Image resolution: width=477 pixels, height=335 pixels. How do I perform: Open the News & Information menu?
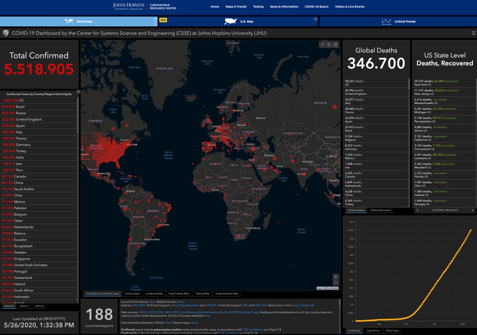coord(284,6)
